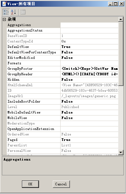Viewport: 126px width, 194px height.
Task: Select the EditorModified property
Action: (x=34, y=58)
